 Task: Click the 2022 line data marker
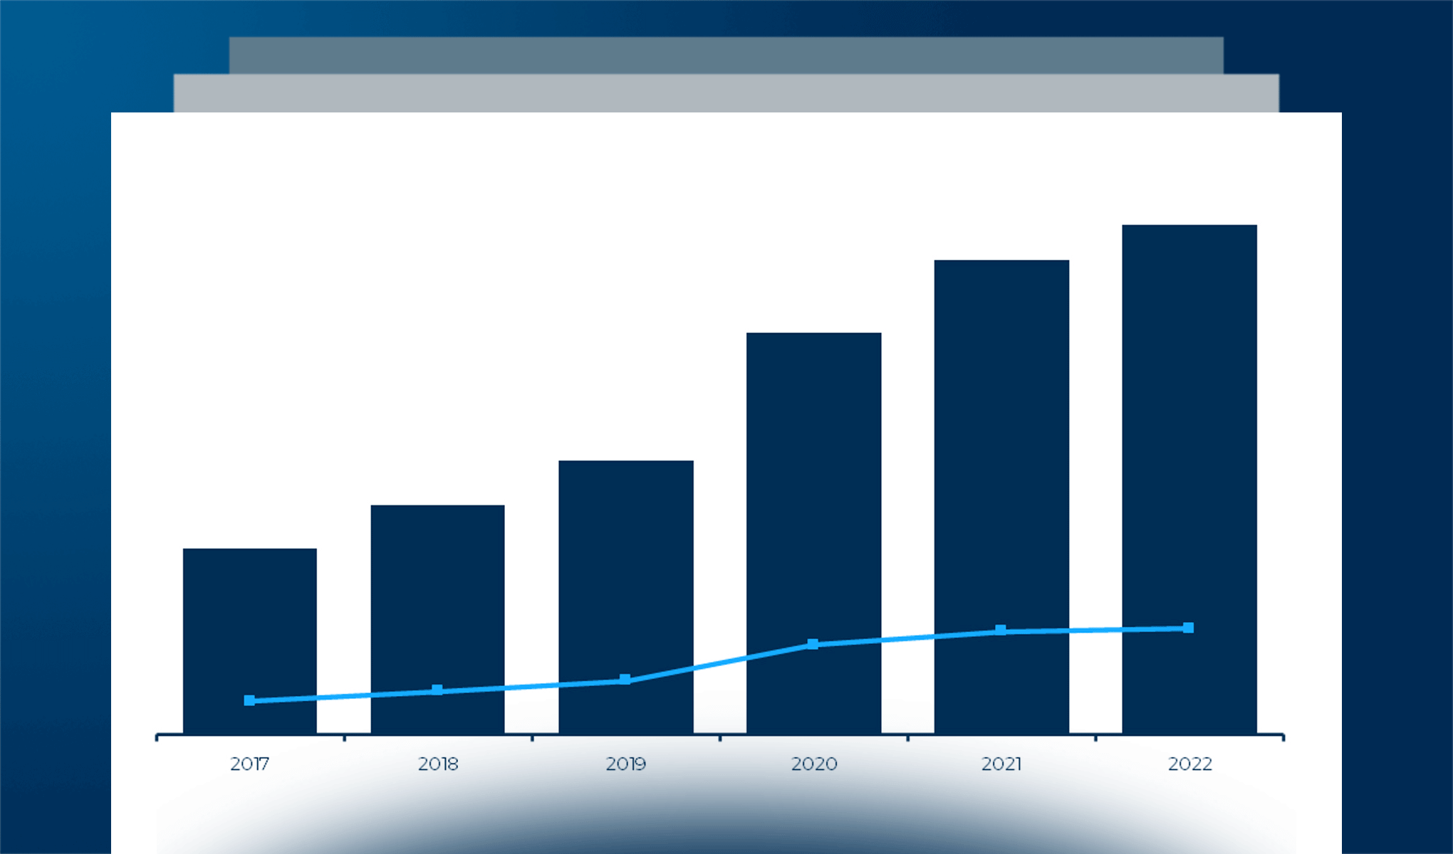(1189, 628)
